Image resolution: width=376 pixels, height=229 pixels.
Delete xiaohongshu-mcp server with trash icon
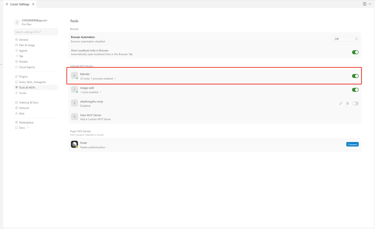point(348,103)
